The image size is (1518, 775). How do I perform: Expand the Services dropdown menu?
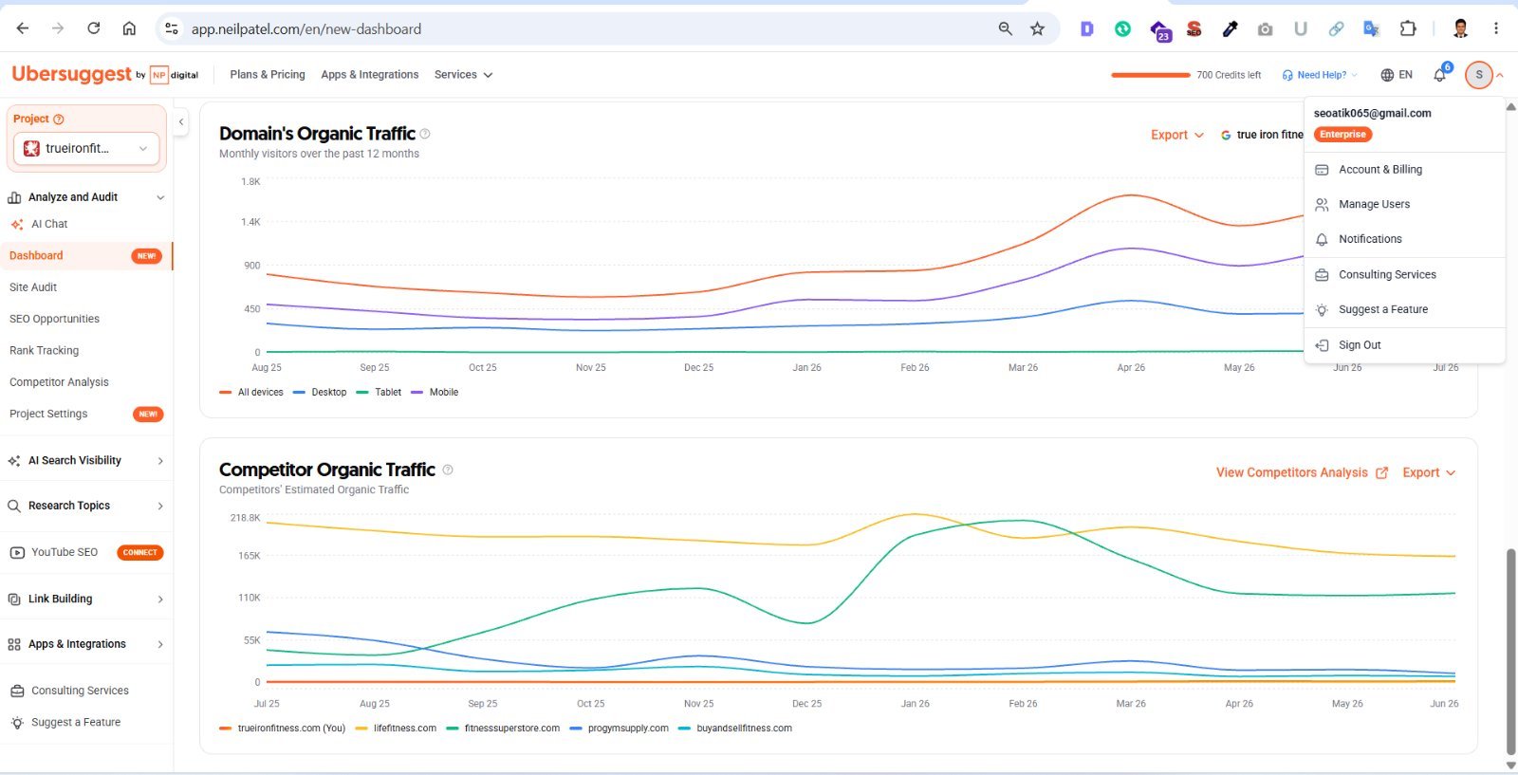pos(463,75)
